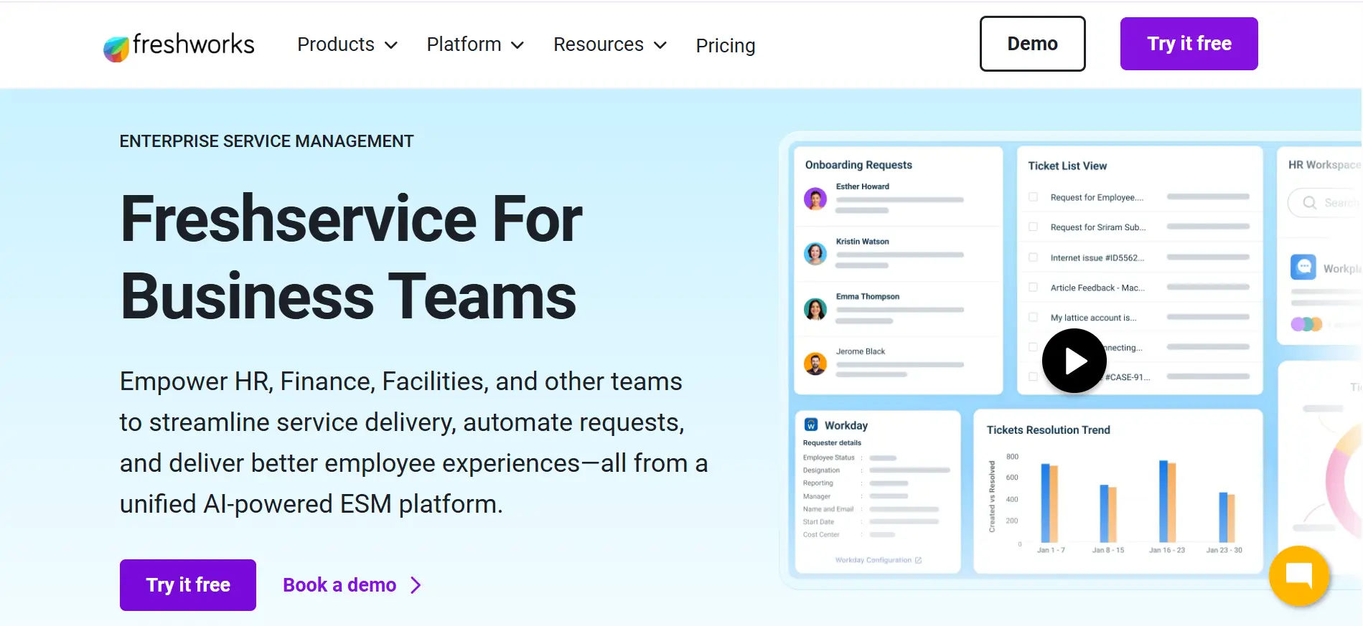Click the Demo button in header

point(1032,44)
